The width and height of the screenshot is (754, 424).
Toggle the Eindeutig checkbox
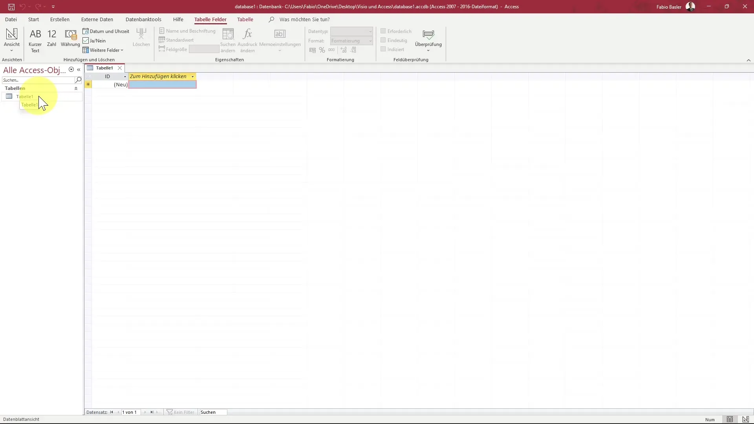[x=383, y=40]
